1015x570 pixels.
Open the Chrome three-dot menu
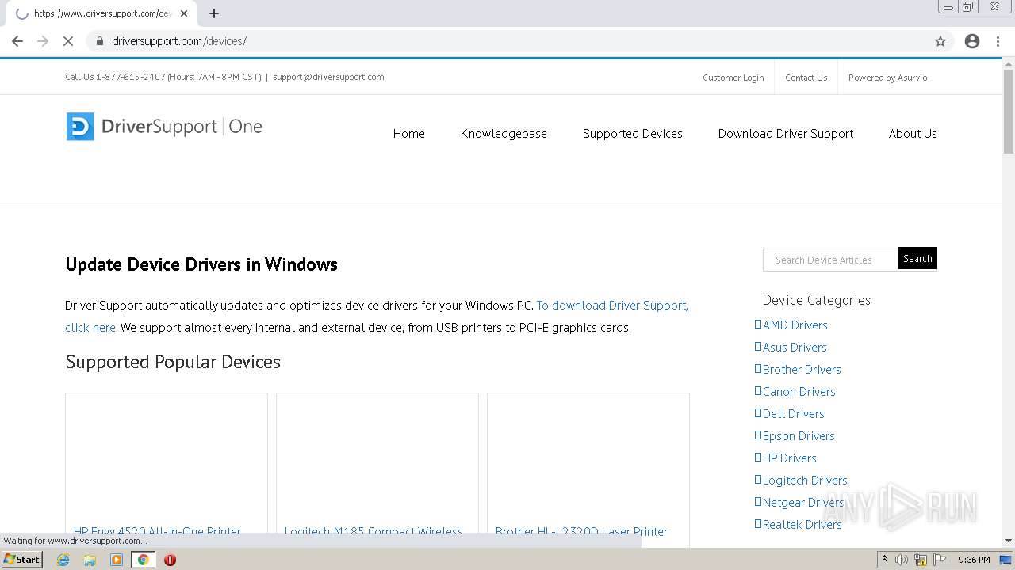tap(998, 41)
